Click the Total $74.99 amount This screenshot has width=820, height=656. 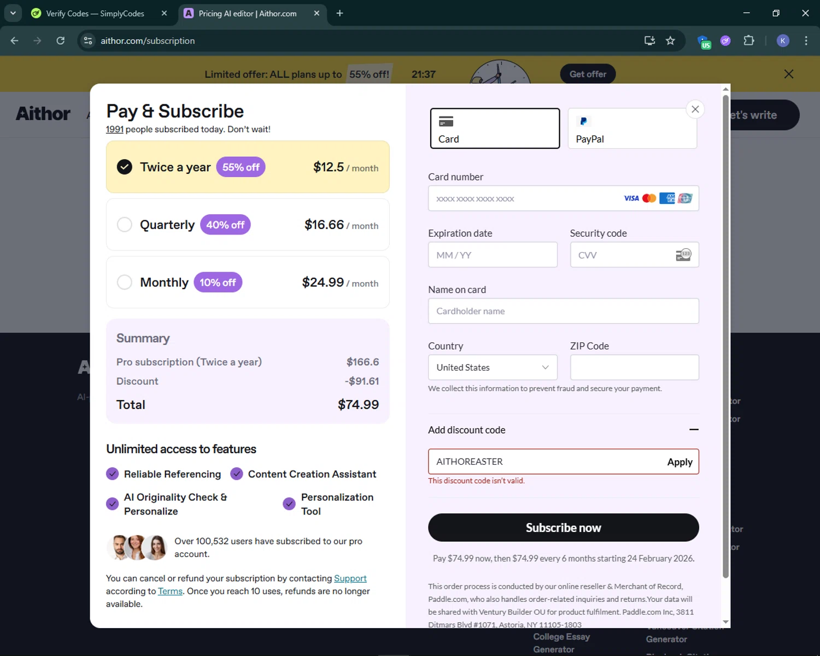[x=358, y=405]
